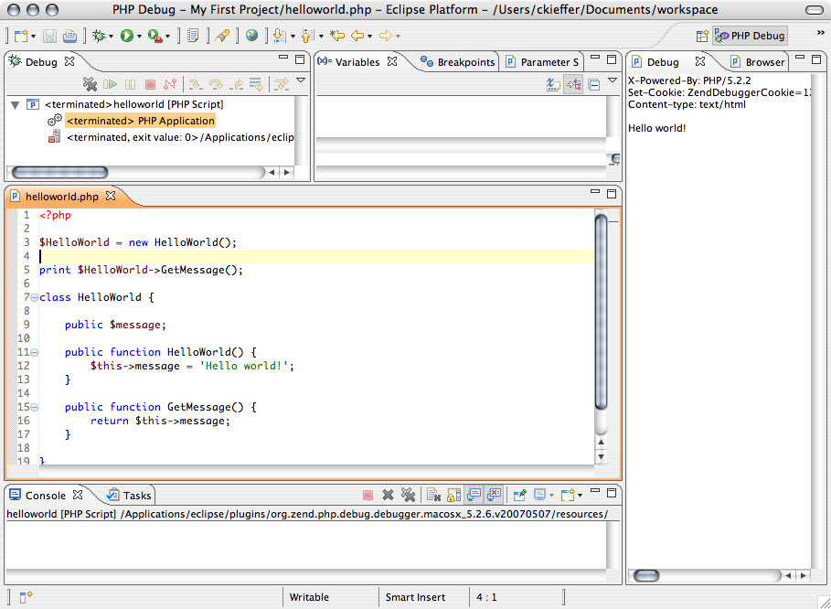Click the New wizard toolbar icon
The height and width of the screenshot is (609, 831).
[21, 36]
